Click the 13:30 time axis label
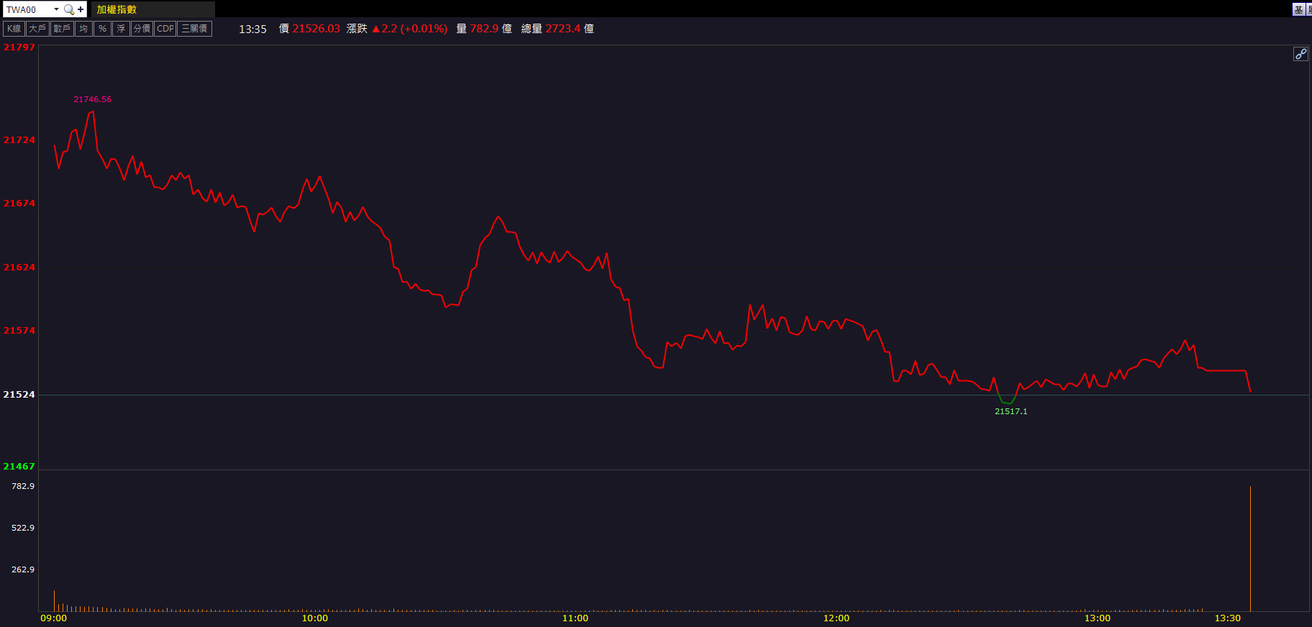 [x=1228, y=618]
